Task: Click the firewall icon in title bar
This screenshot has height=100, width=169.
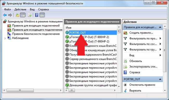Action: [x=4, y=3]
